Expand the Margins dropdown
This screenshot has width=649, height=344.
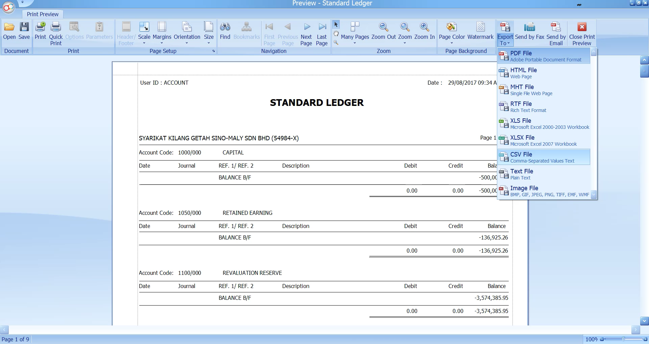coord(162,33)
